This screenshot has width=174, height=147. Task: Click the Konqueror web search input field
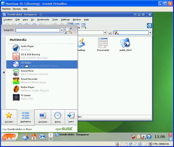tap(133, 33)
